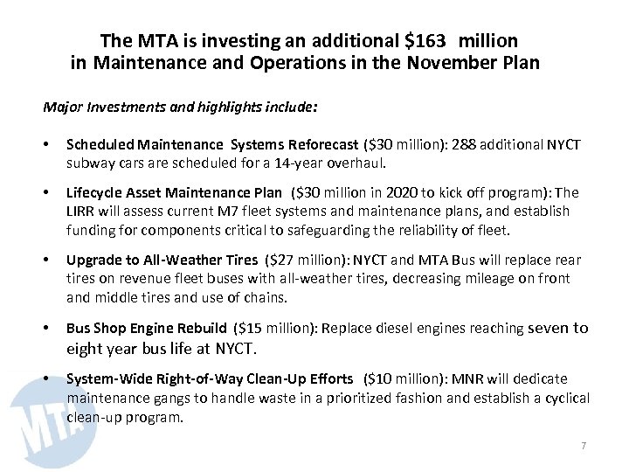Click 'eight year bus life at NYCT' line
This screenshot has height=472, width=629.
click(x=161, y=349)
